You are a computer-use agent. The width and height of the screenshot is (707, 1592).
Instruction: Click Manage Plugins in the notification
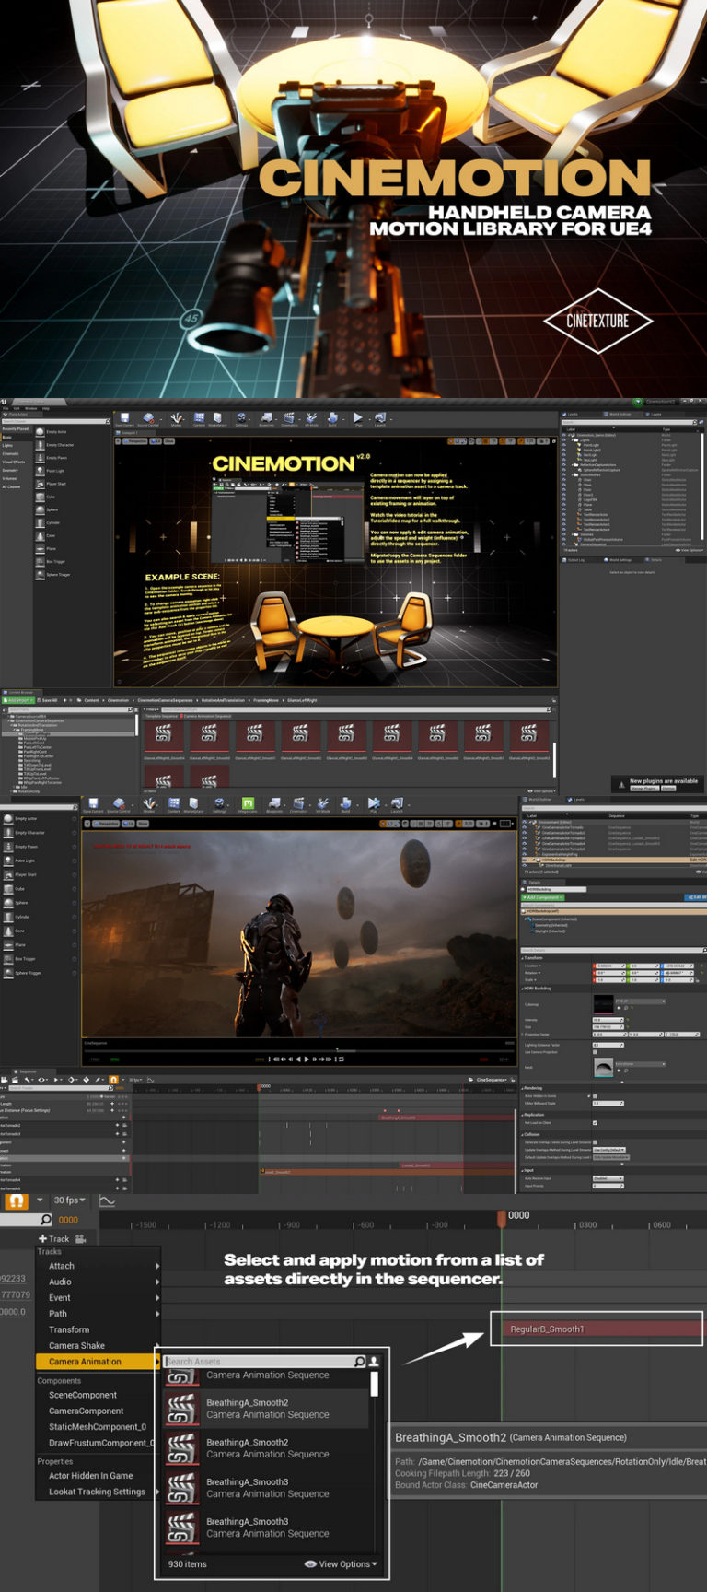pos(643,789)
